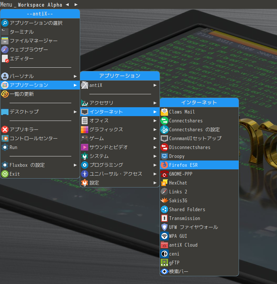Viewport: 277px width, 284px height.
Task: Expand the デスクトップ submenu arrow
Action: tap(75, 112)
